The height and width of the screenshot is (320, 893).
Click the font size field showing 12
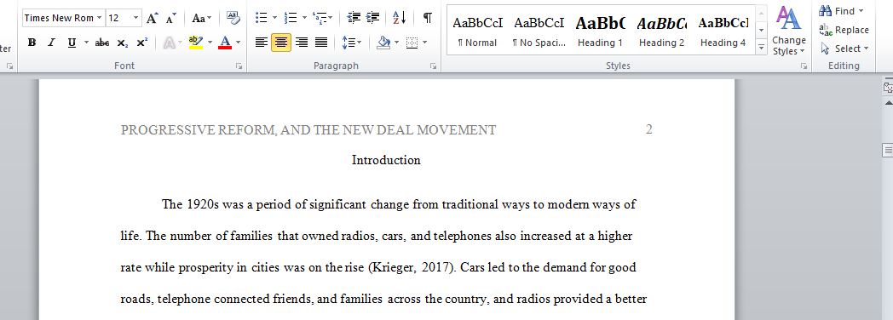pos(119,18)
